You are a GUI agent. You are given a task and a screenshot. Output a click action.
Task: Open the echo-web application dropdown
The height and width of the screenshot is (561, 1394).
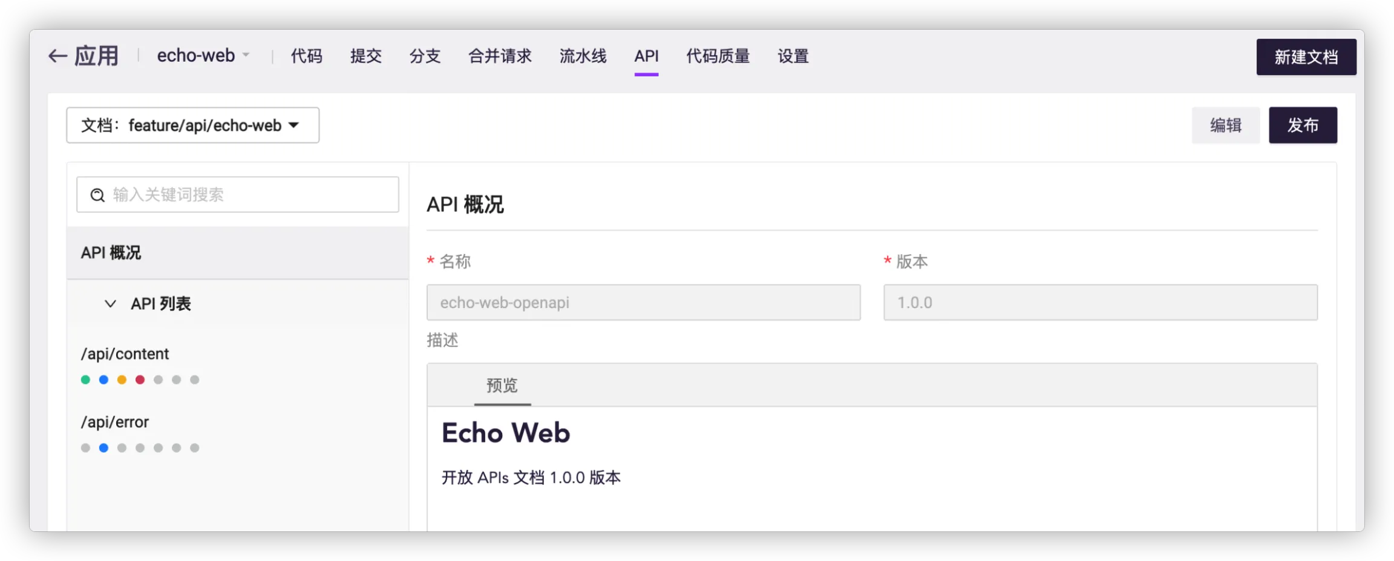pyautogui.click(x=203, y=56)
